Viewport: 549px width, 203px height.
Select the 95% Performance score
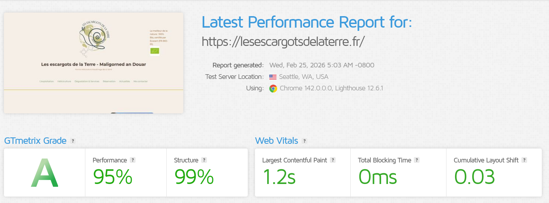tap(113, 176)
